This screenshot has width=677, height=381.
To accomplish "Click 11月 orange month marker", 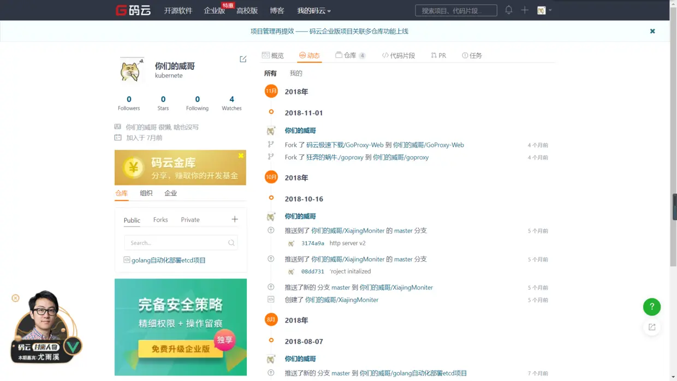I will tap(271, 91).
